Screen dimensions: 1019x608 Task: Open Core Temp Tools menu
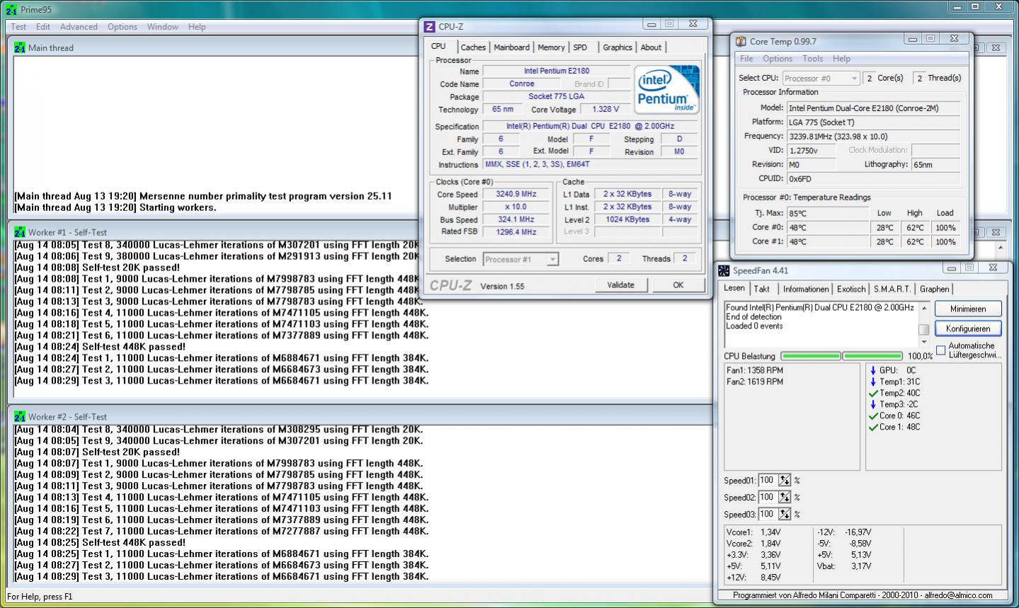coord(812,59)
